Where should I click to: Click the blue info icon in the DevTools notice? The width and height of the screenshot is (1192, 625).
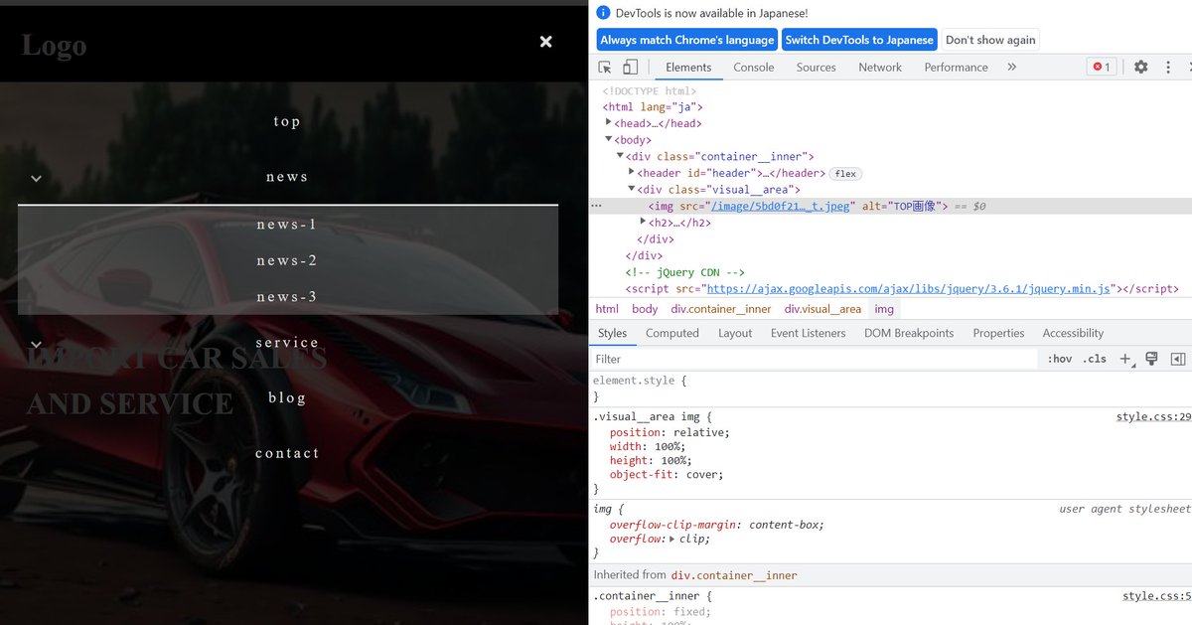coord(603,13)
